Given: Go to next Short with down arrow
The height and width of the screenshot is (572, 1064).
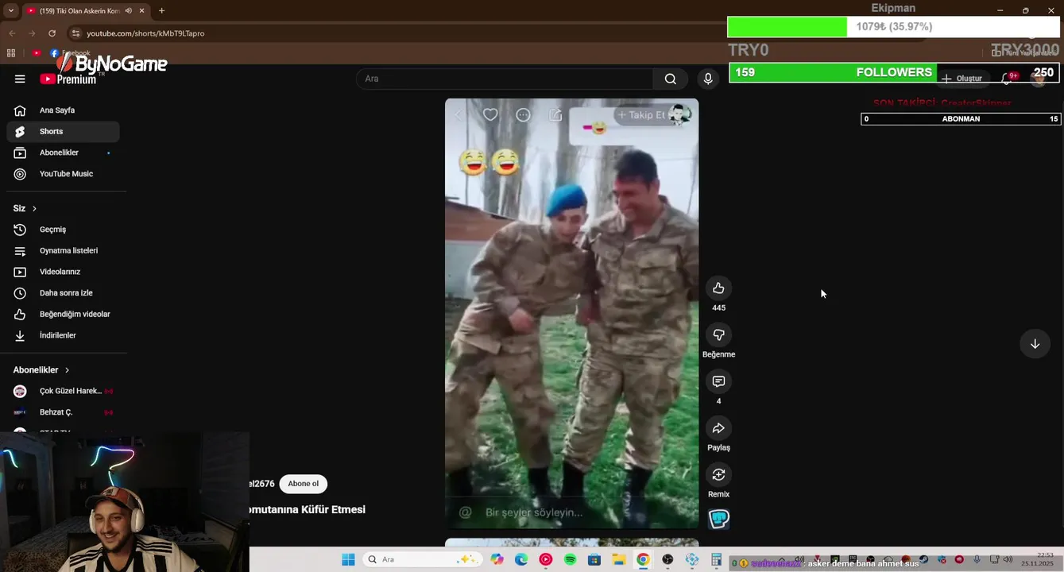Looking at the screenshot, I should coord(1035,344).
